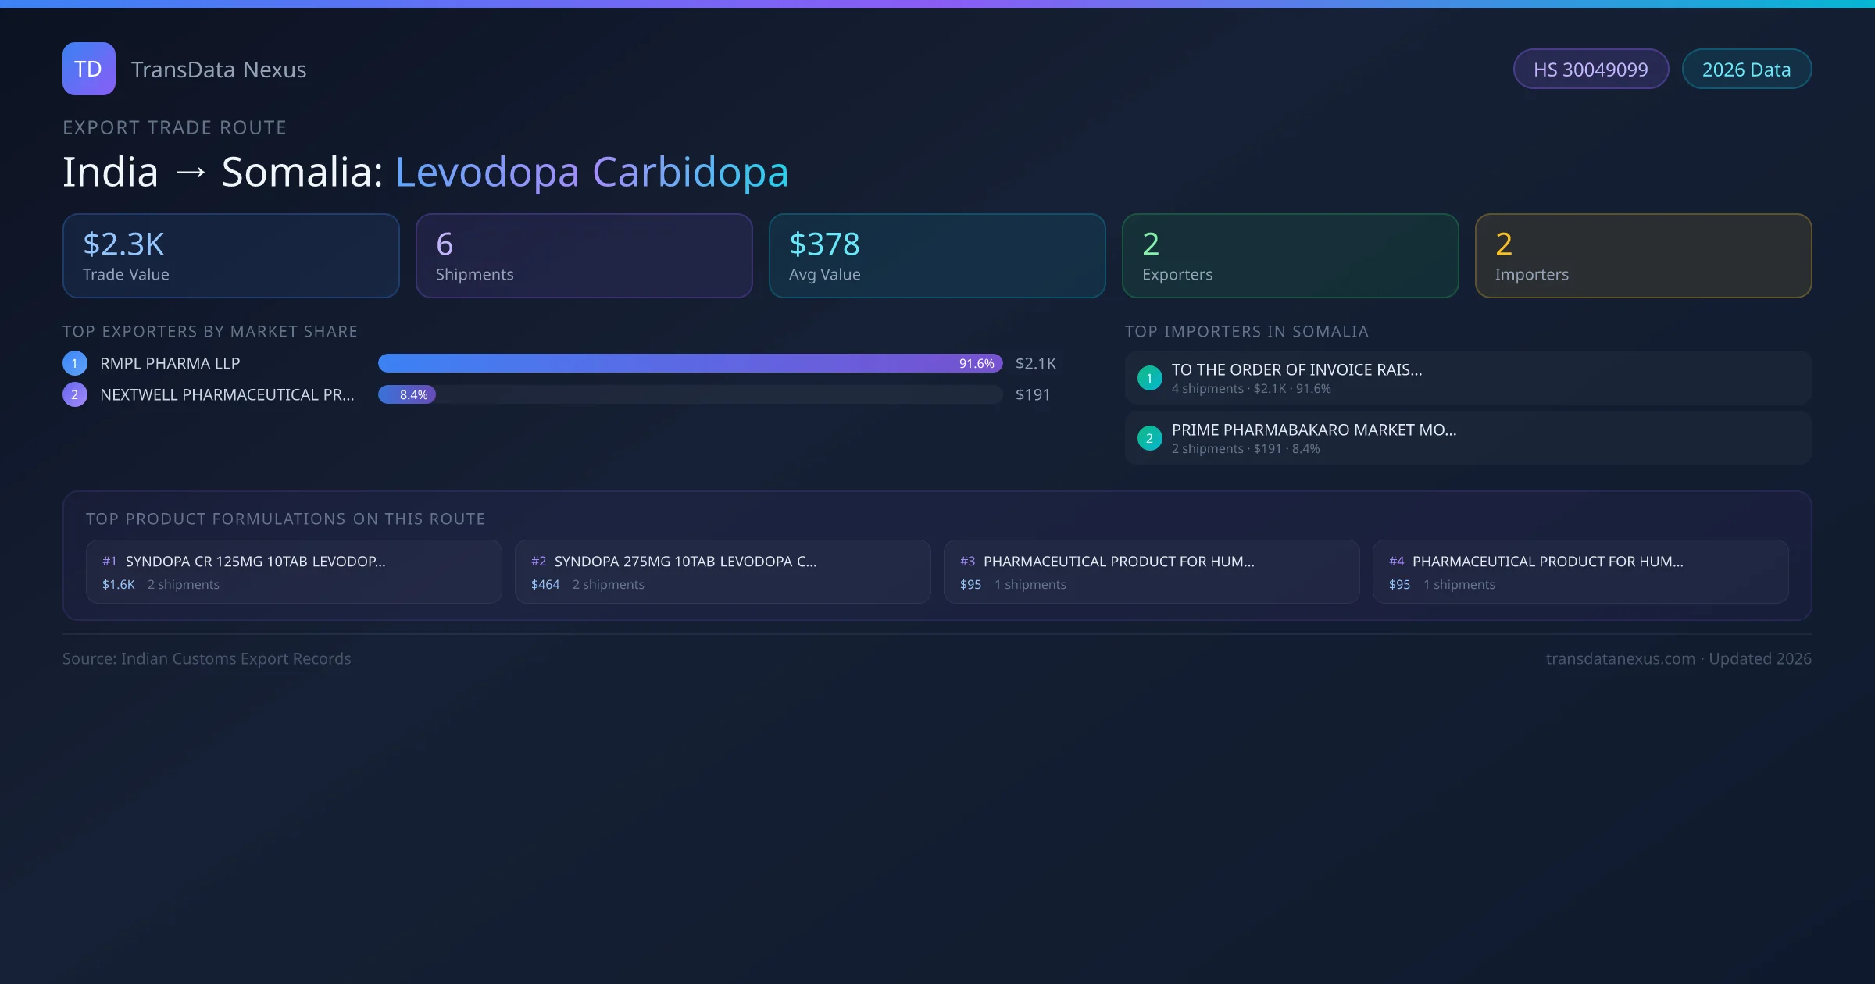Open #2 SYNDOPA 275MG product card
Image resolution: width=1875 pixels, height=984 pixels.
point(722,572)
